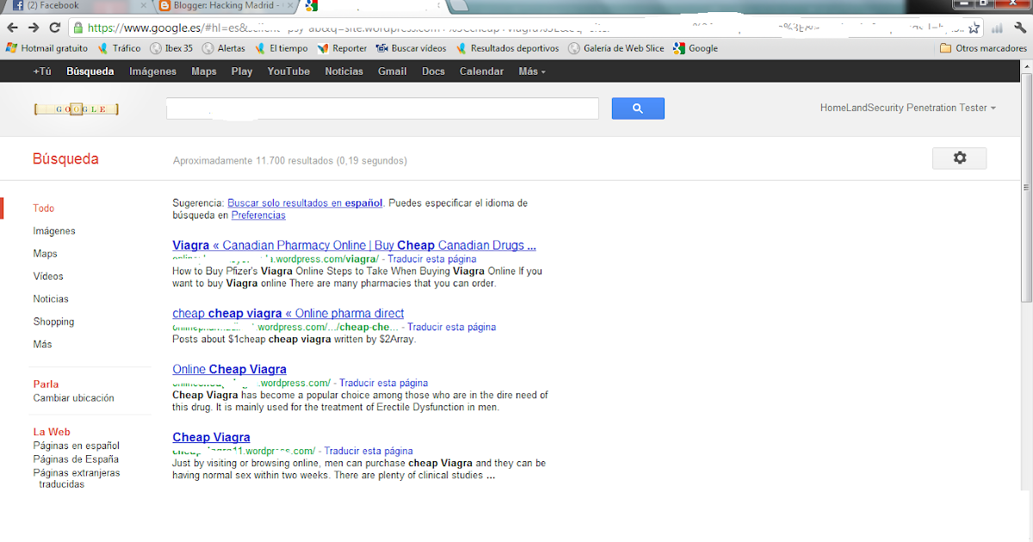The image size is (1033, 542).
Task: Filter results by Vídeos in the sidebar
Action: 48,276
